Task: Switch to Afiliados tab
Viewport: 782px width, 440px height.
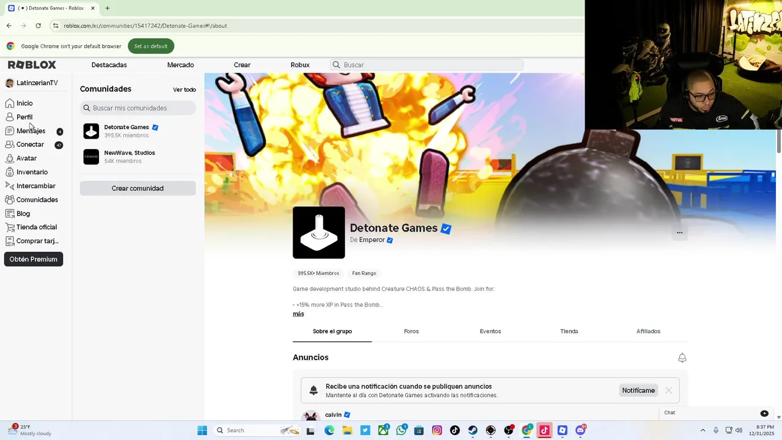Action: pyautogui.click(x=648, y=331)
